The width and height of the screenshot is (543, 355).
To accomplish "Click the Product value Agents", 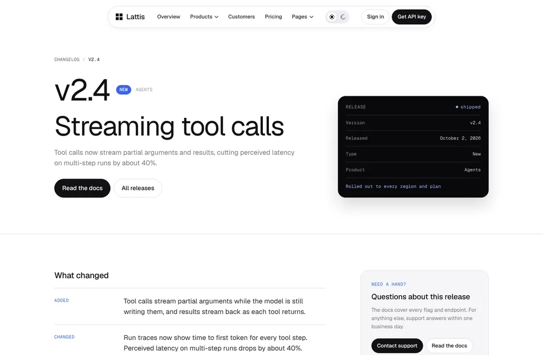I will coord(472,170).
